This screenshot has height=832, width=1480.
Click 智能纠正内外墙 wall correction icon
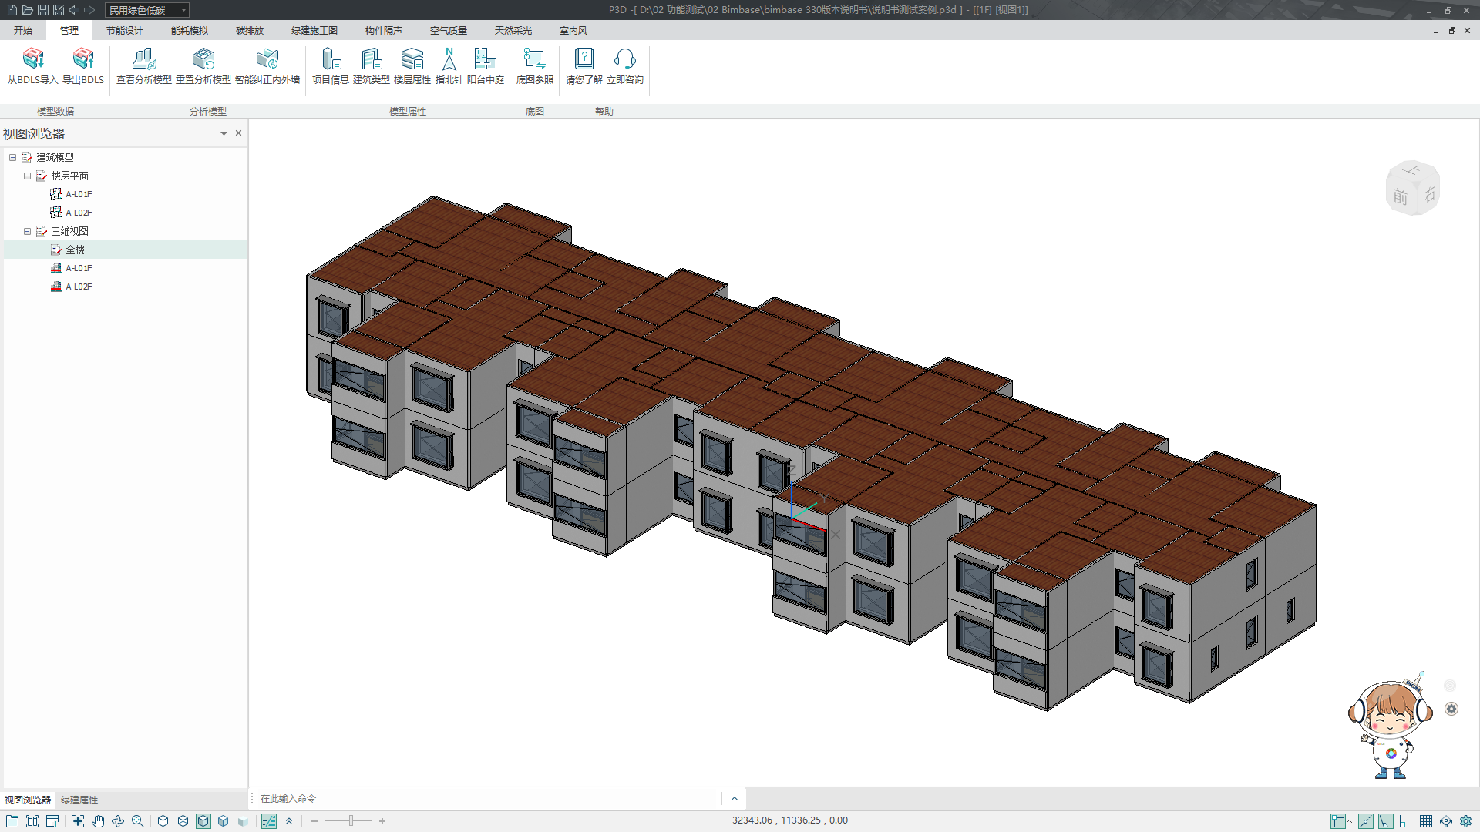267,60
